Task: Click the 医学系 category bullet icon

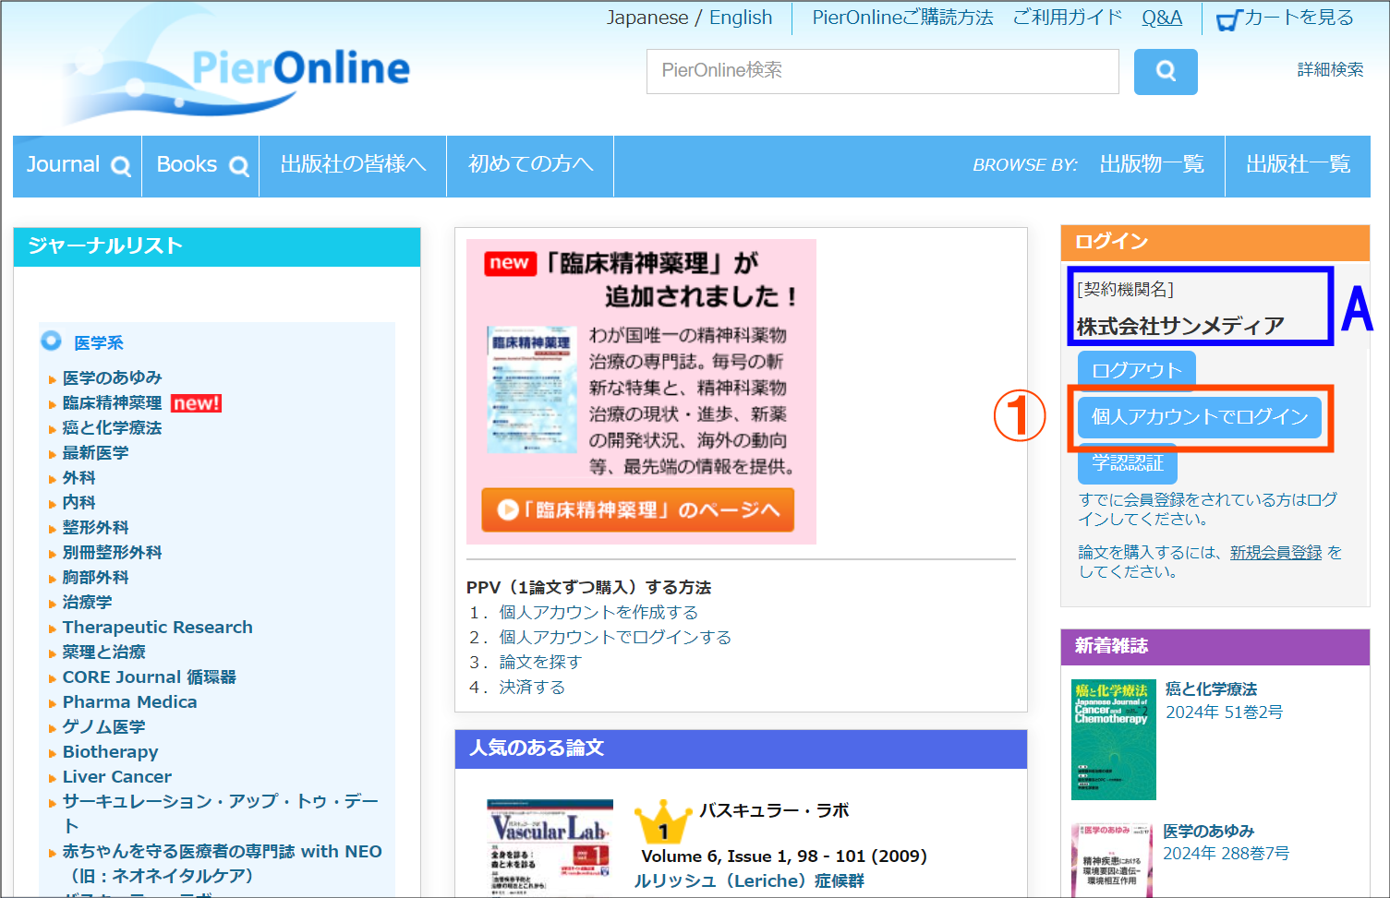Action: point(51,341)
